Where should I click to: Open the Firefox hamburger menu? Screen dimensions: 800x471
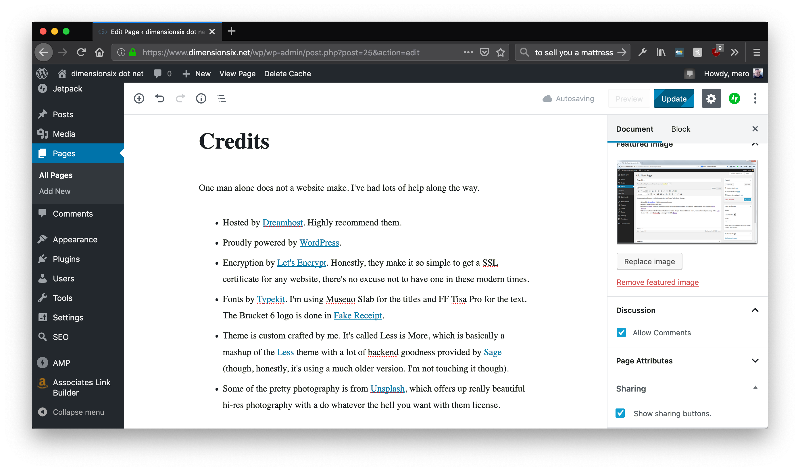click(x=757, y=52)
